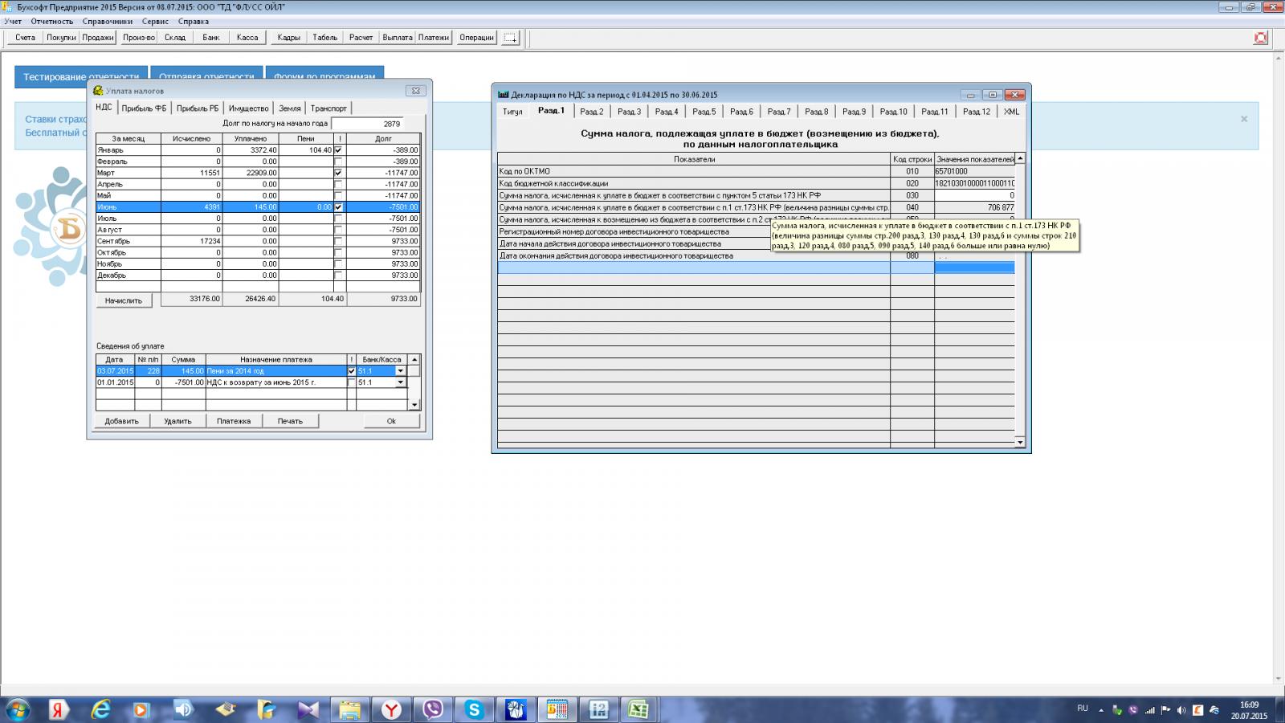Switch to the Прибыль ФБ tab

145,108
